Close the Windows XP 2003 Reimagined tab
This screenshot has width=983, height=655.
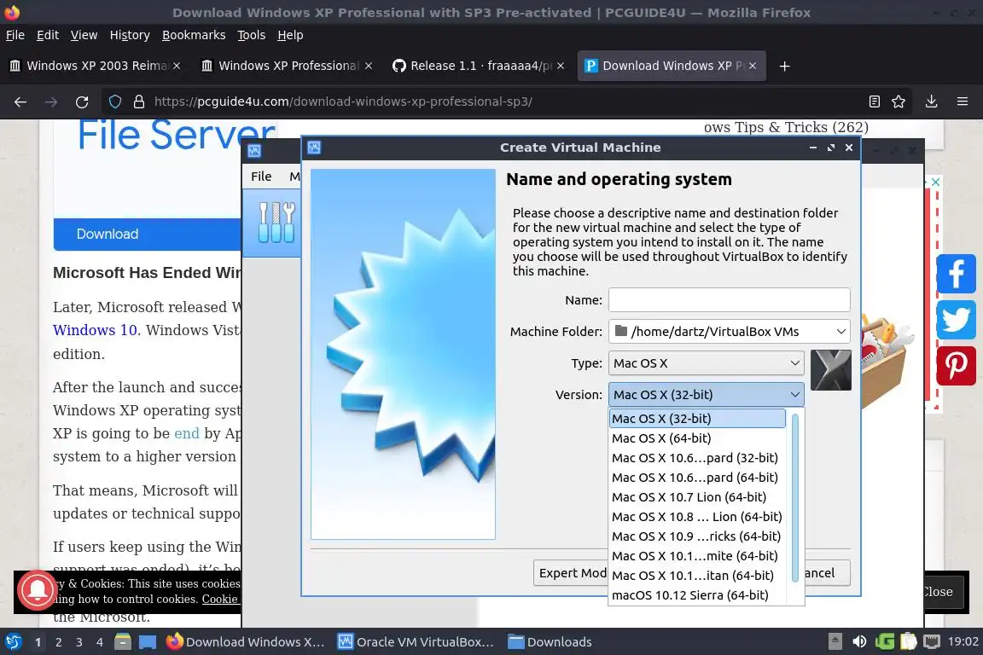click(x=177, y=66)
